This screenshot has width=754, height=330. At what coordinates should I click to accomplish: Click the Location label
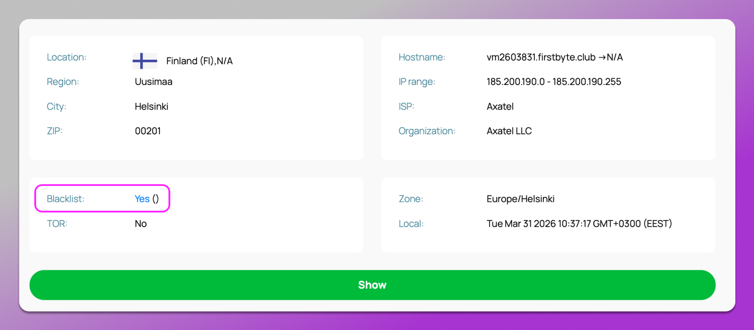click(x=66, y=57)
